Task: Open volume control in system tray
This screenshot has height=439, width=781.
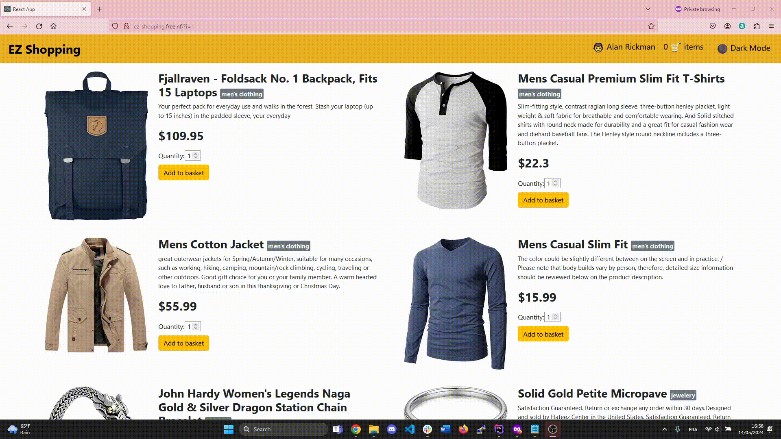Action: pyautogui.click(x=718, y=429)
